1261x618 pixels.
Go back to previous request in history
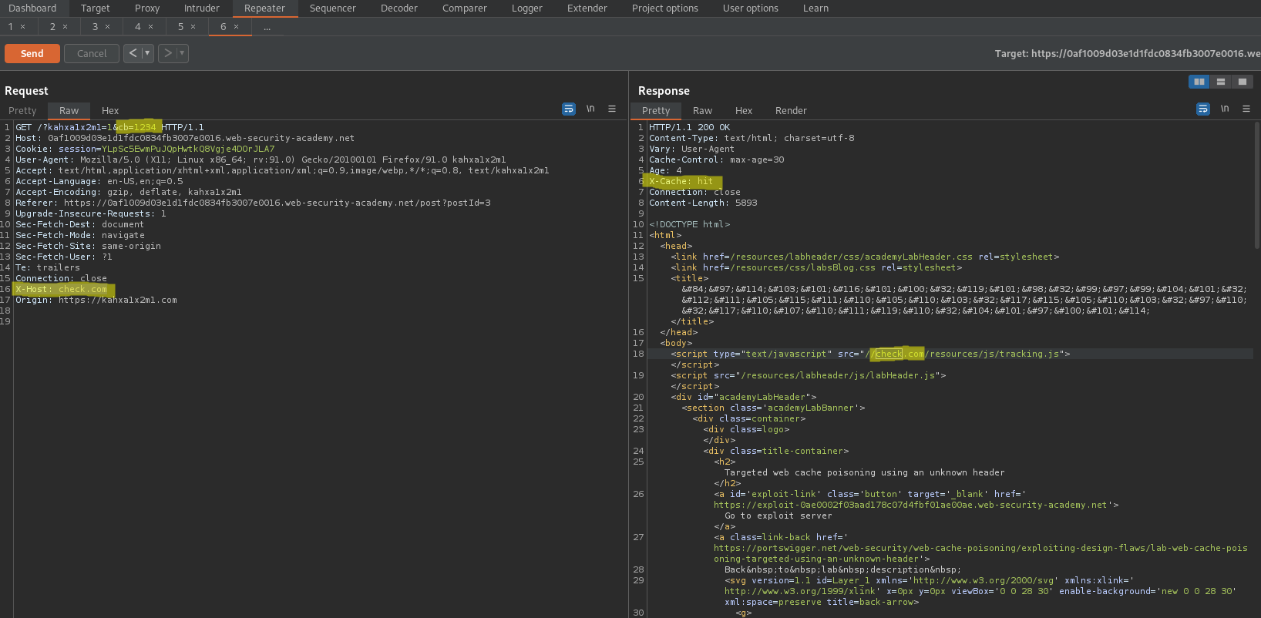tap(133, 53)
